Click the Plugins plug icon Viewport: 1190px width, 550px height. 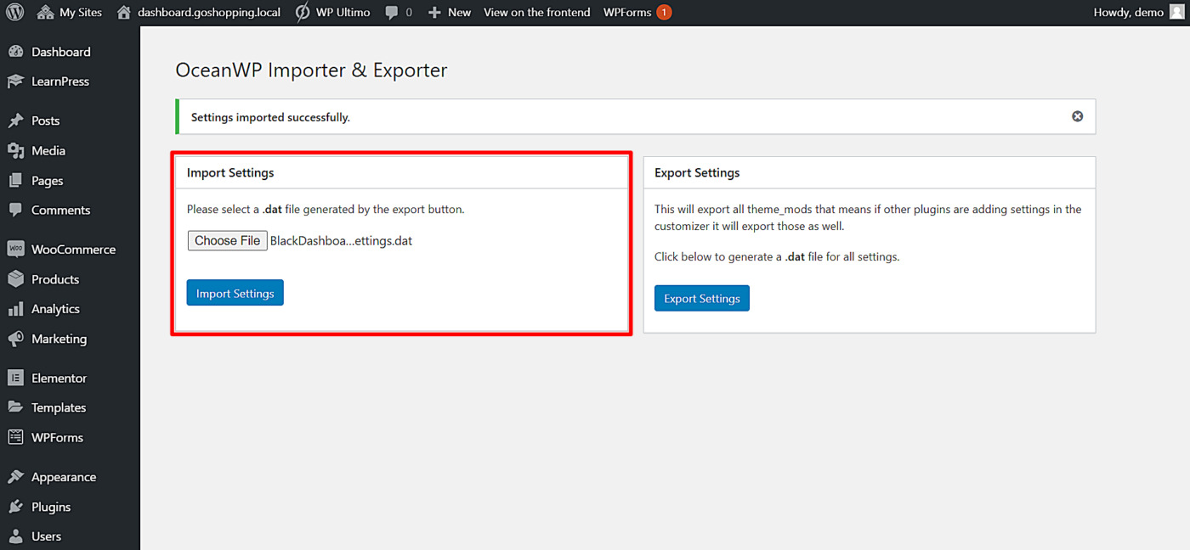[15, 507]
